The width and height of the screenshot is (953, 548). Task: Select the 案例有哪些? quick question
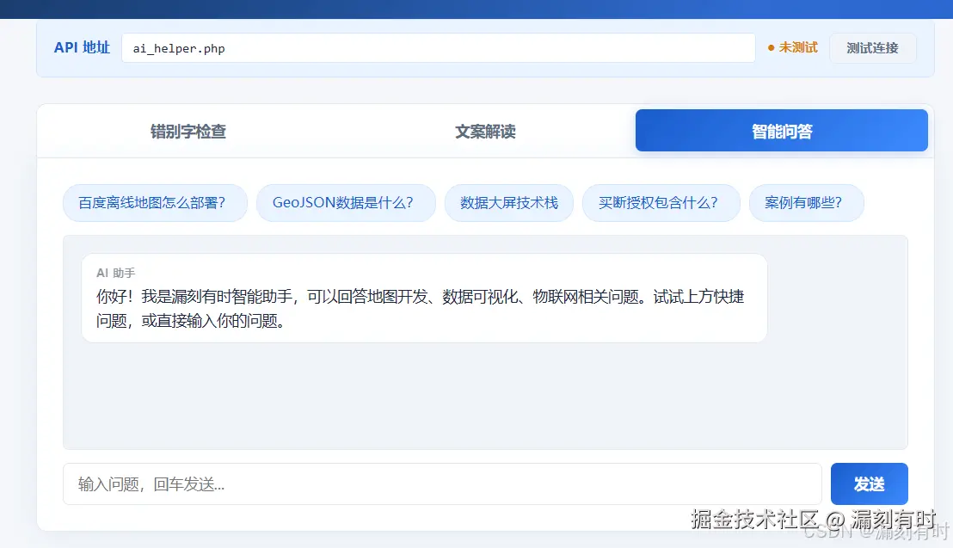click(x=806, y=202)
